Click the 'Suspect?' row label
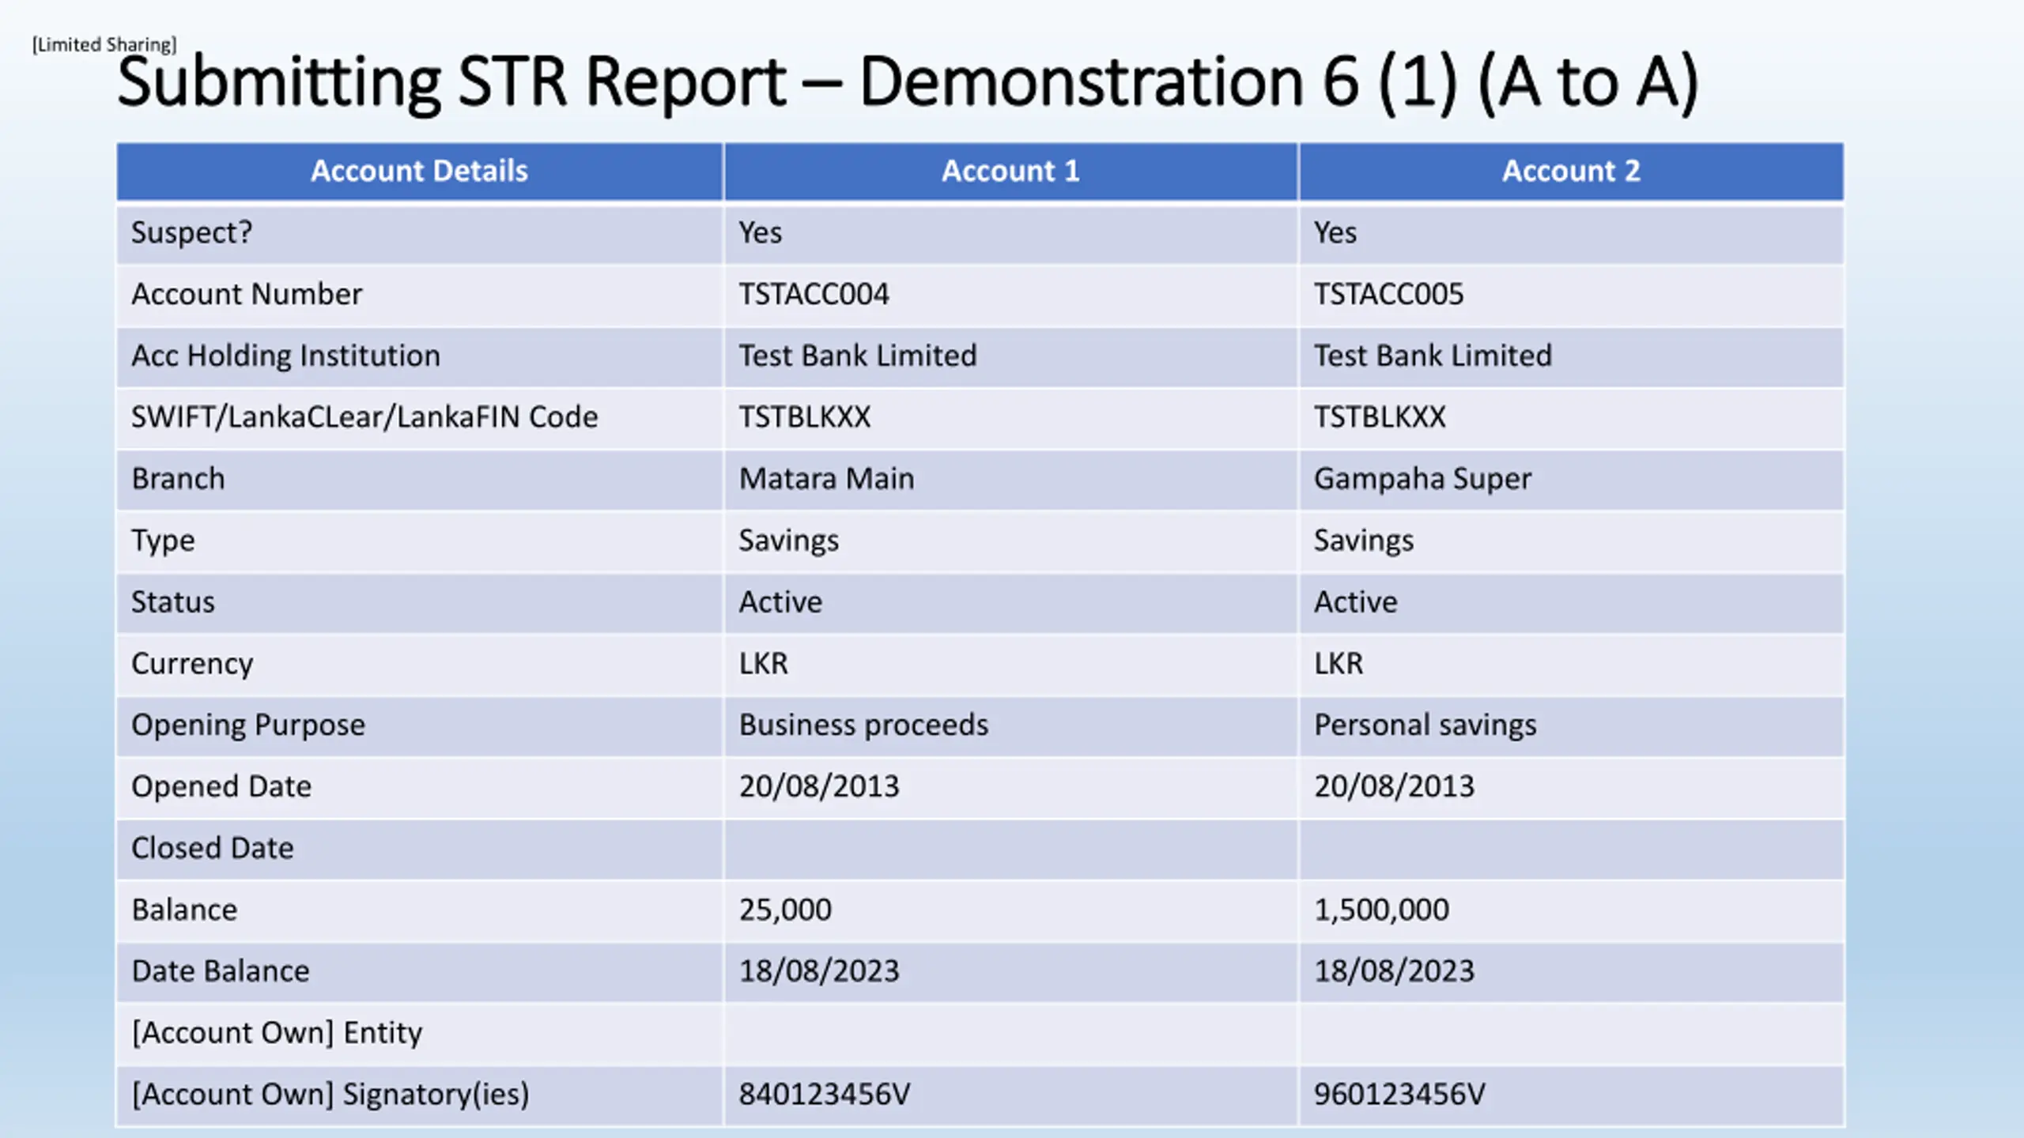Screen dimensions: 2024x1138 click(x=191, y=232)
